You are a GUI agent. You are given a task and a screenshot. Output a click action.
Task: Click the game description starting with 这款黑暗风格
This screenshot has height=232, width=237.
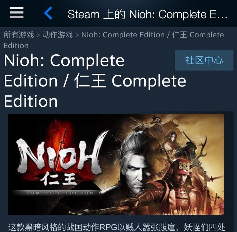click(117, 227)
